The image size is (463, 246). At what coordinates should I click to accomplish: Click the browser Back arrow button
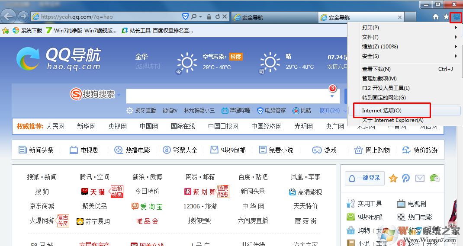8,16
